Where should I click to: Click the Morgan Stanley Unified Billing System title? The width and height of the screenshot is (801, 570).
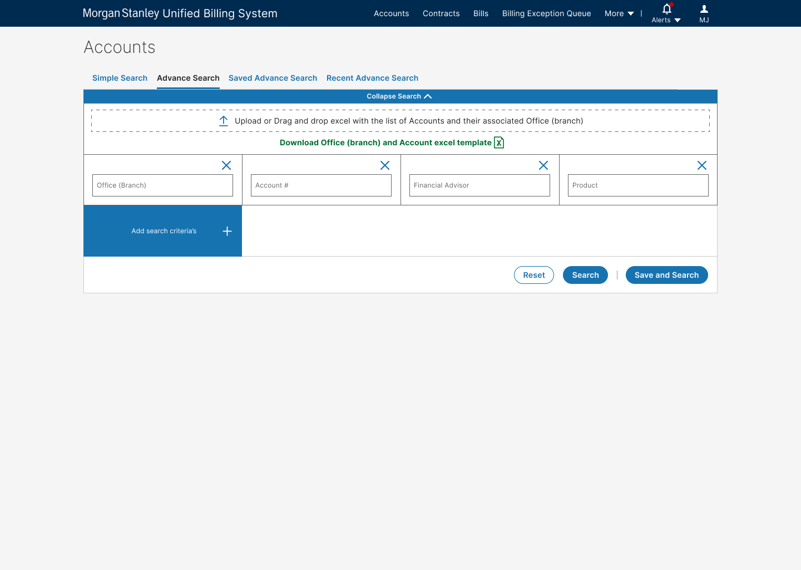pyautogui.click(x=180, y=13)
